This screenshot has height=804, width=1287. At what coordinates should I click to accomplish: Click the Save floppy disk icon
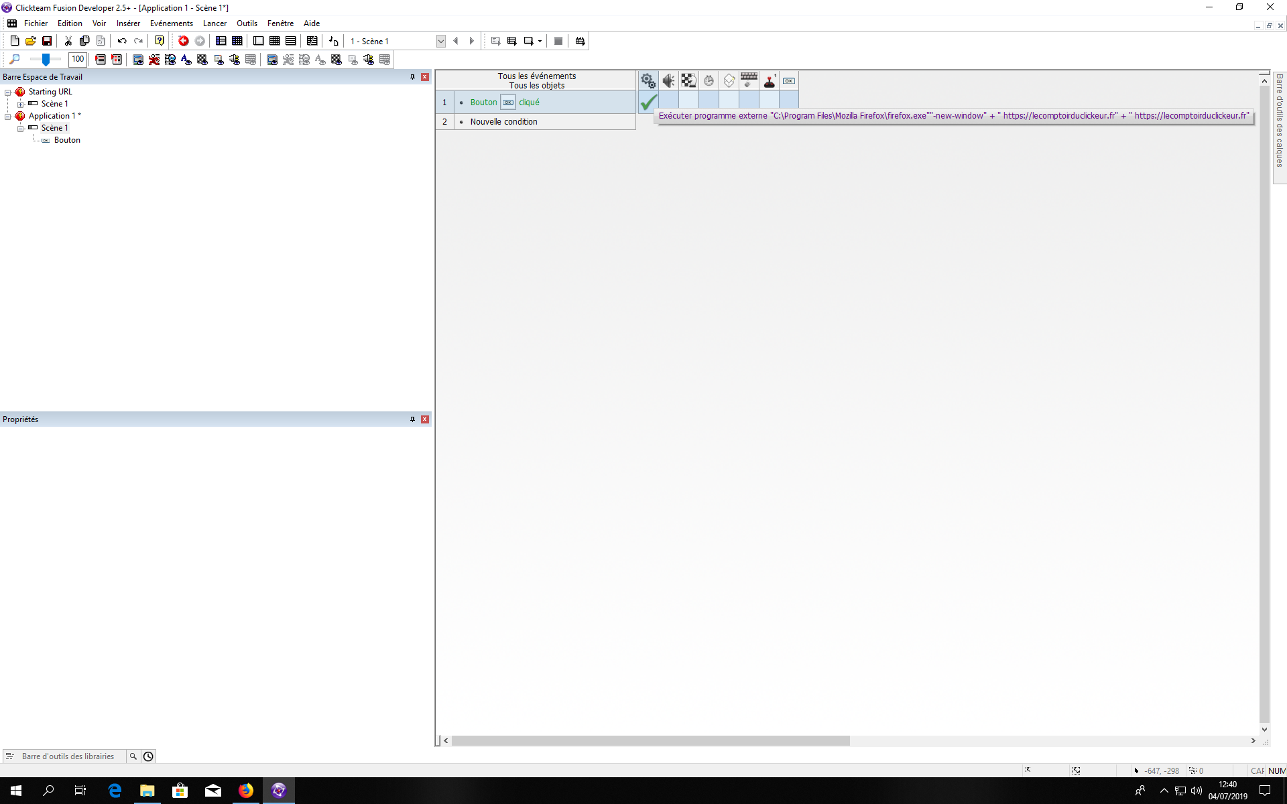[47, 41]
